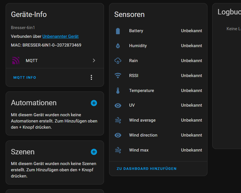Click the Temperature thermometer icon
Screen dimensions: 241x193
coord(118,91)
